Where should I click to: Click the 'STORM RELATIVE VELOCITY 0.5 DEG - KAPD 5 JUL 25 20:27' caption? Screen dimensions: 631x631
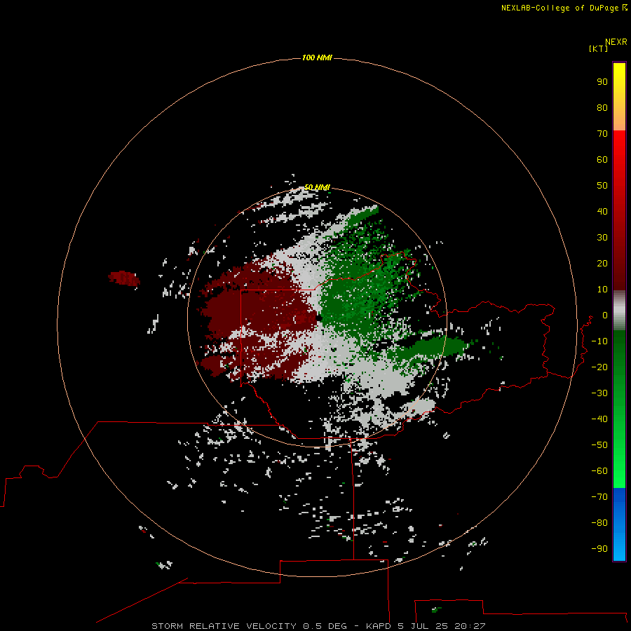point(318,626)
